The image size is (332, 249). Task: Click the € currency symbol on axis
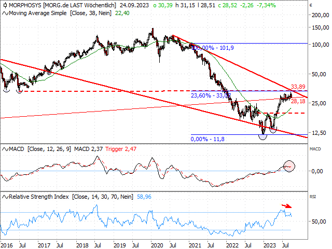click(x=311, y=6)
